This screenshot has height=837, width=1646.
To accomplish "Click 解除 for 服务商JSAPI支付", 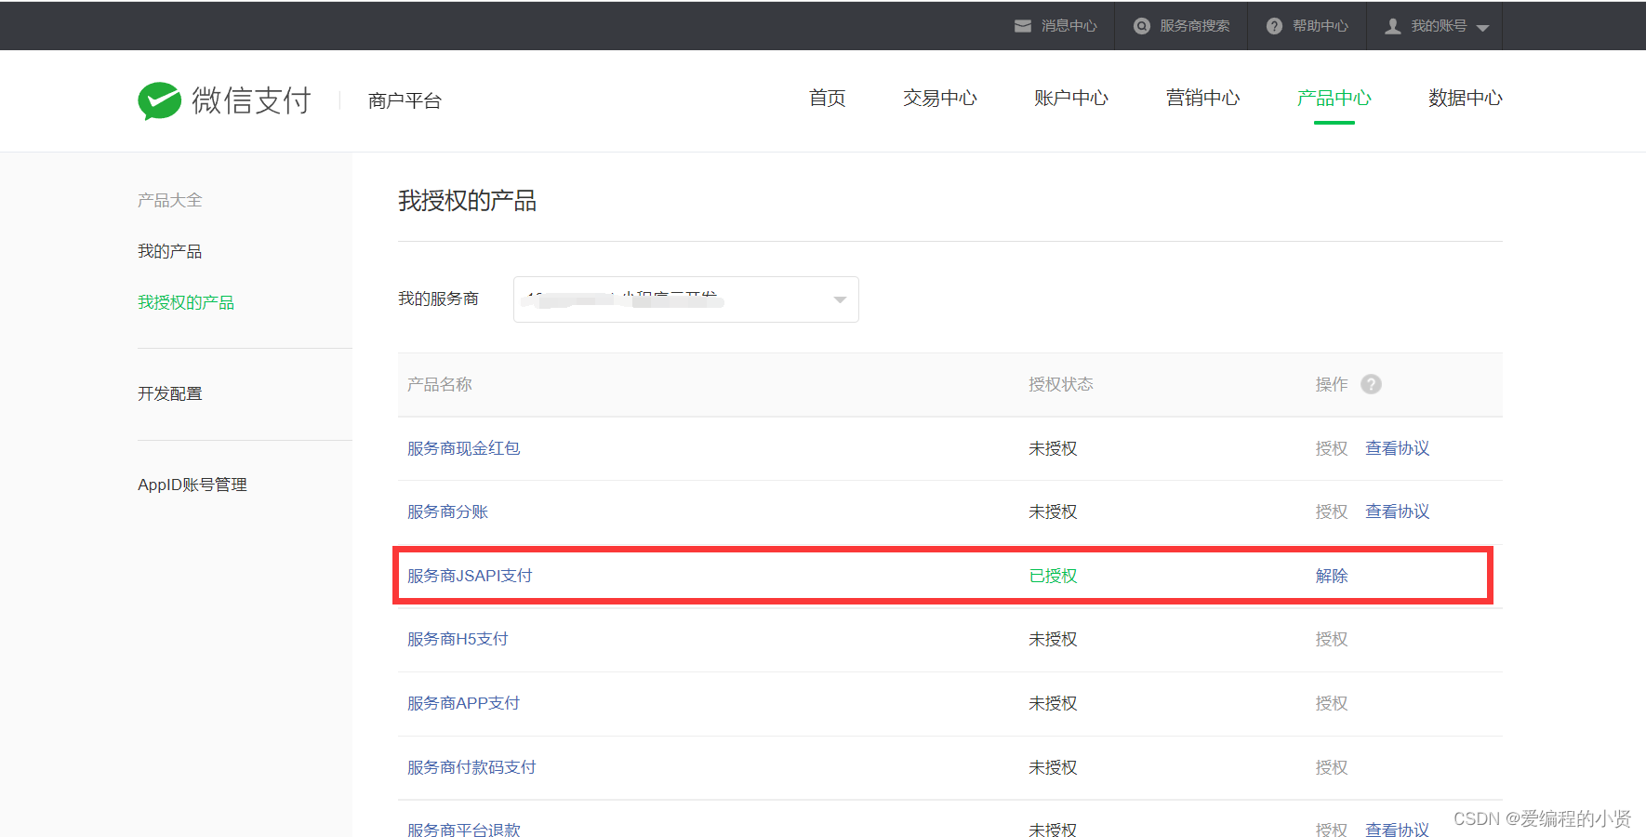I will (x=1332, y=576).
